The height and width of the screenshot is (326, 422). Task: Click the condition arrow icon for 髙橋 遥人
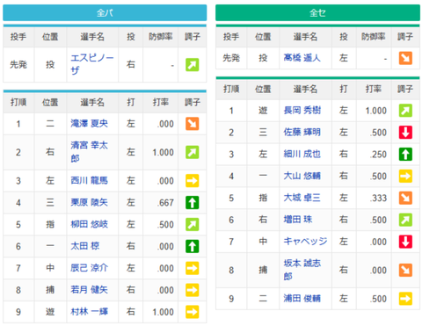(405, 58)
